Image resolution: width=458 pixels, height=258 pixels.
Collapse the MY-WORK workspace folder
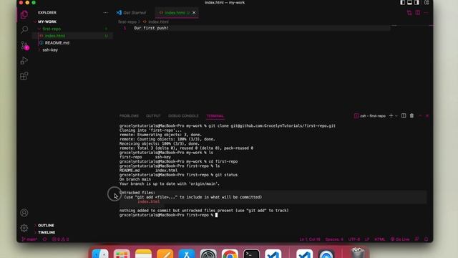tap(47, 21)
